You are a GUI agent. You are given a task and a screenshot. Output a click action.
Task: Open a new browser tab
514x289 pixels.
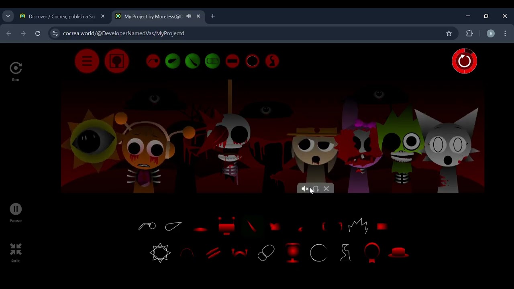213,16
